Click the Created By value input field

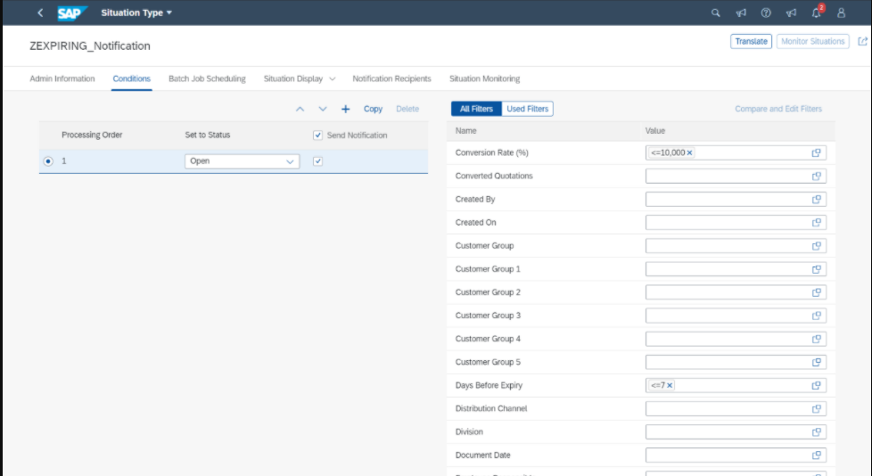727,199
